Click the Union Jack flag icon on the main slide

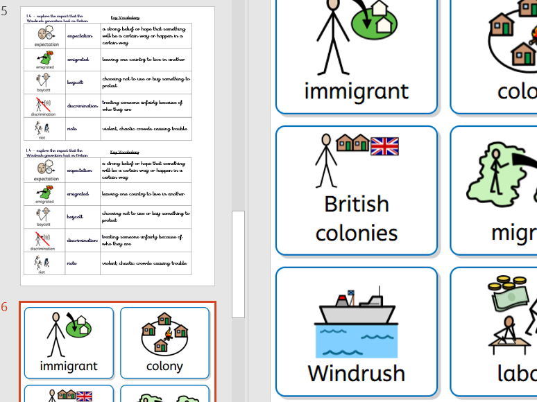pos(384,146)
